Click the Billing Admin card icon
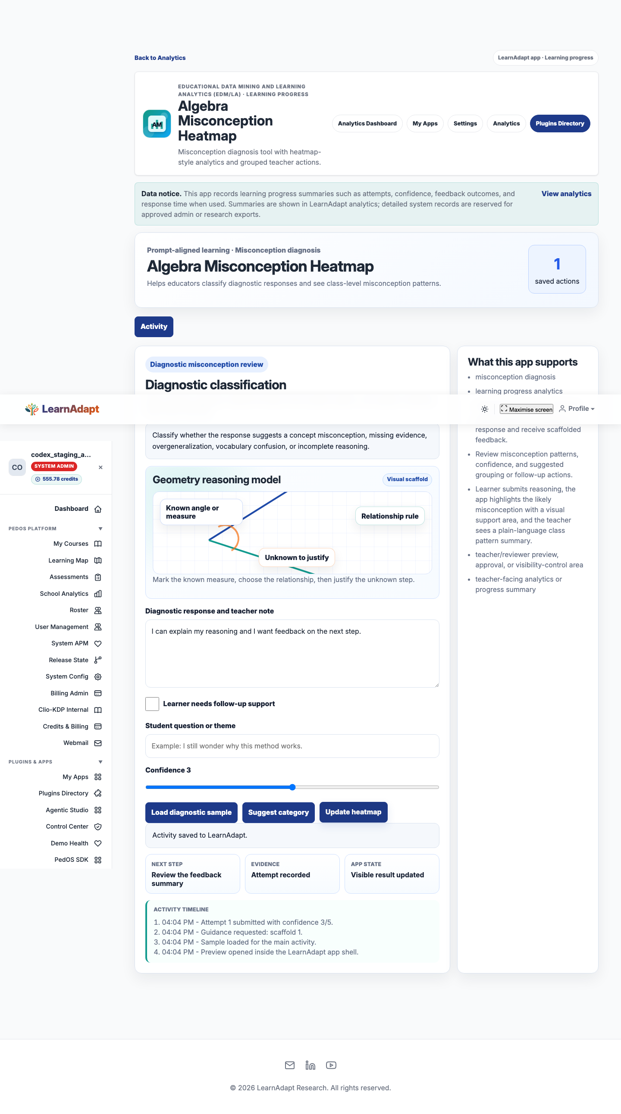The image size is (621, 1114). pos(98,693)
